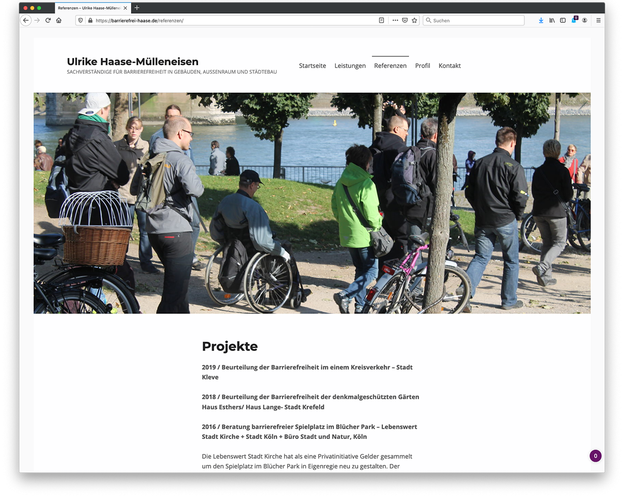Click the paragraph starting 'Die Lebenswert Stadt Kirche'
Viewport: 624px width, 498px height.
click(x=307, y=461)
